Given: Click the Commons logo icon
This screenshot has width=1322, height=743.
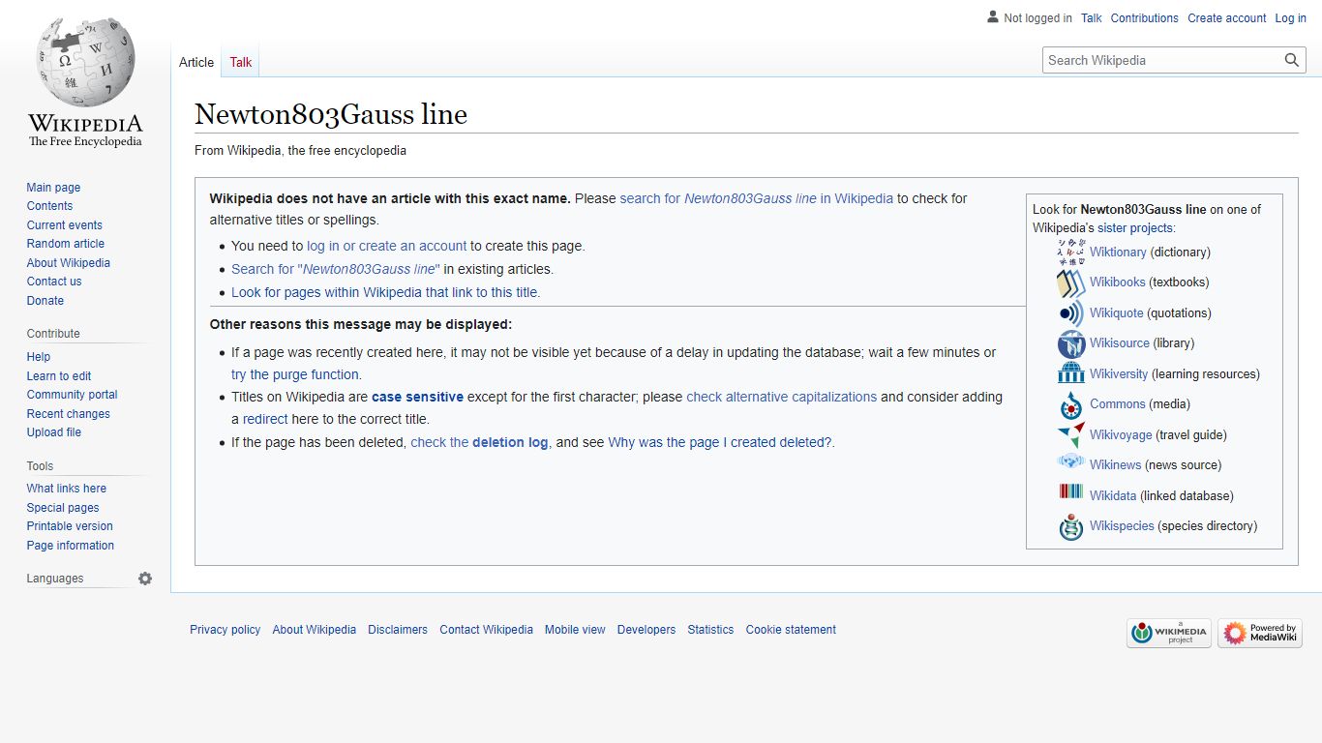Looking at the screenshot, I should tap(1071, 404).
